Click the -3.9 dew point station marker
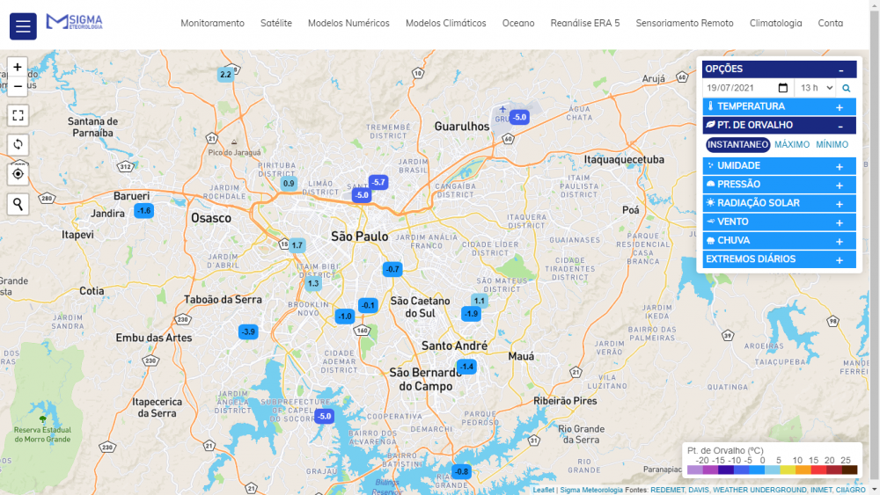Viewport: 880px width, 495px height. click(248, 331)
